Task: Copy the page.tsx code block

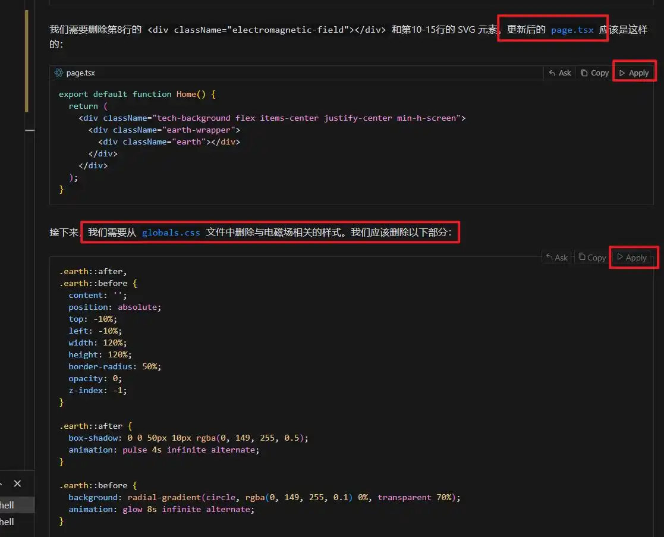Action: pos(594,73)
